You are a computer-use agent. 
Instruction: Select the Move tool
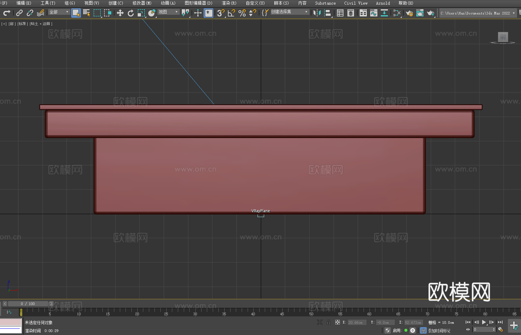(120, 13)
